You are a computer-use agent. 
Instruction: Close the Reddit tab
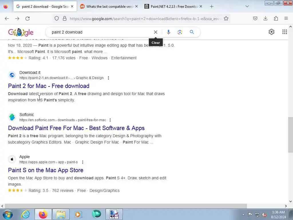(136, 7)
